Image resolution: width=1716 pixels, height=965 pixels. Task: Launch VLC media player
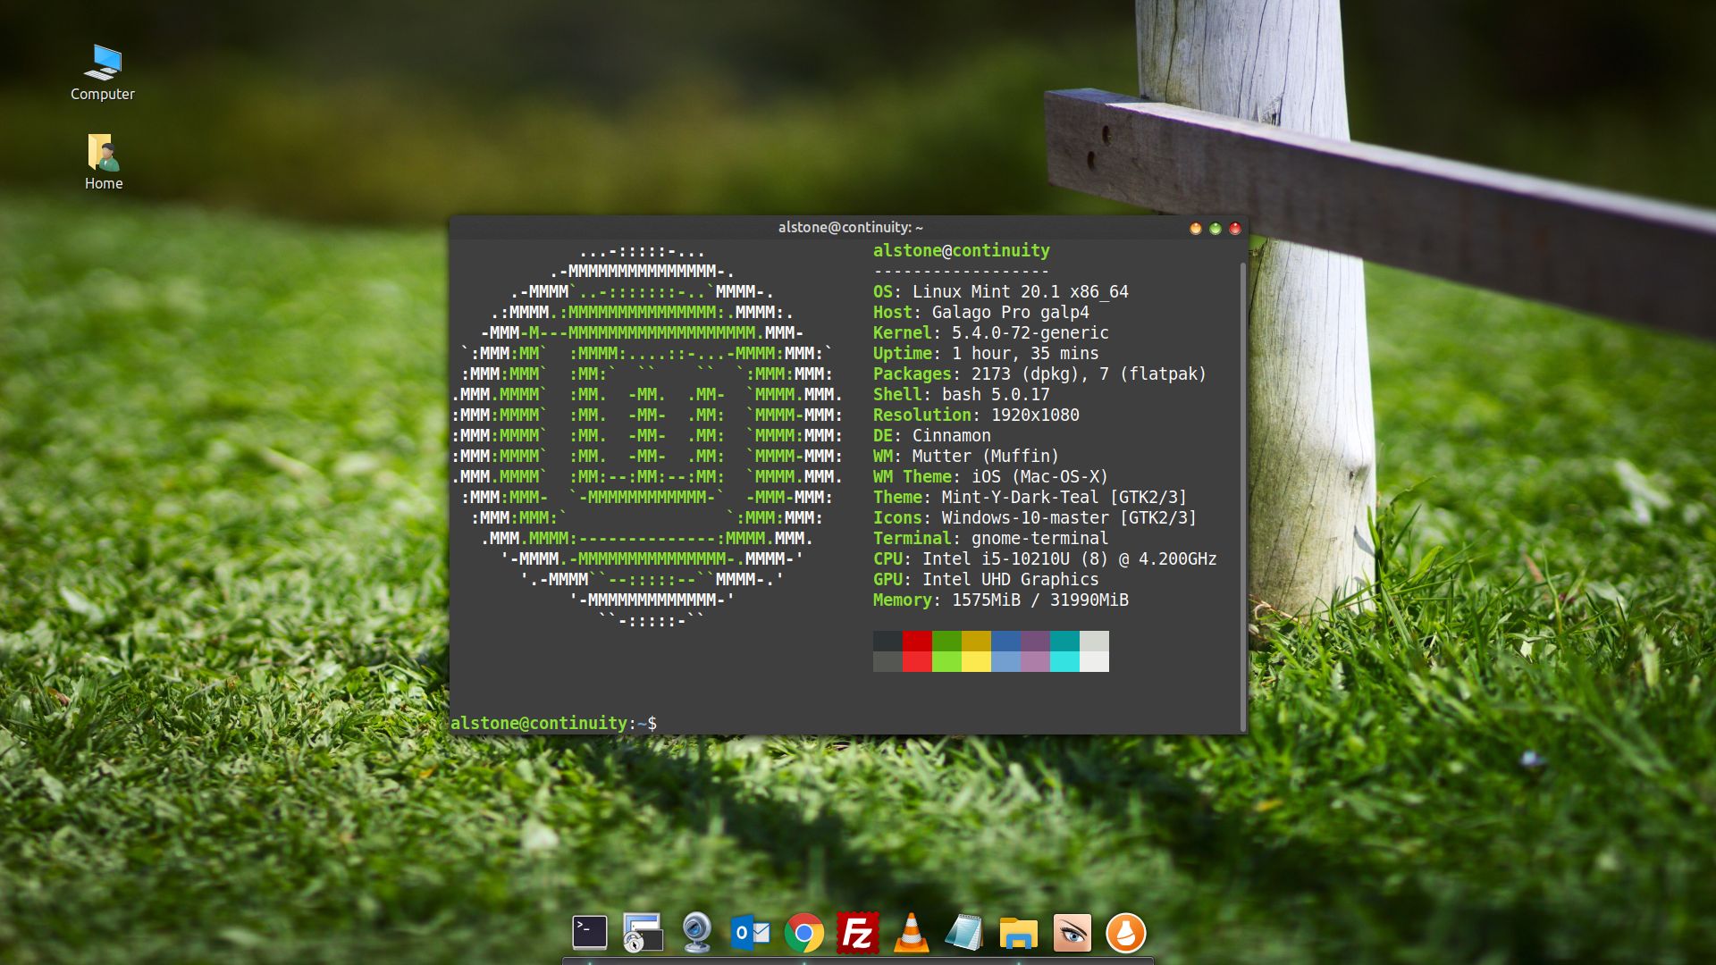911,932
